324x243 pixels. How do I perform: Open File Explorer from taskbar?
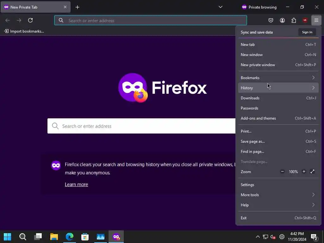coord(54,237)
